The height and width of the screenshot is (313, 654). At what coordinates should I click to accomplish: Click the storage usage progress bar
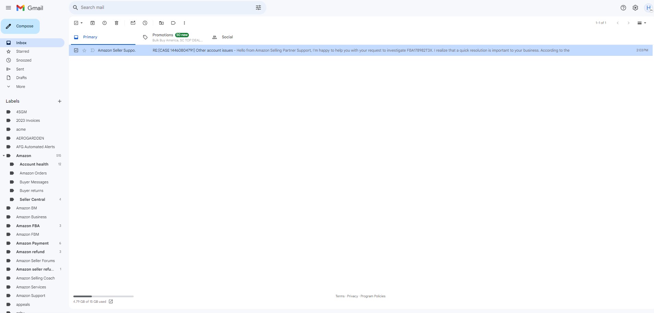coord(103,296)
